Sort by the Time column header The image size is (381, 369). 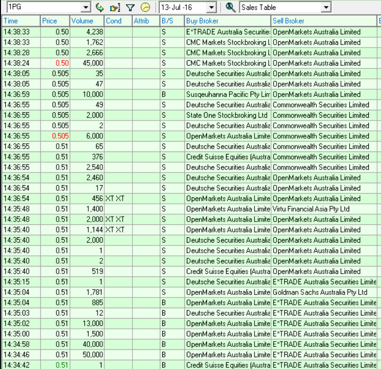[x=21, y=21]
